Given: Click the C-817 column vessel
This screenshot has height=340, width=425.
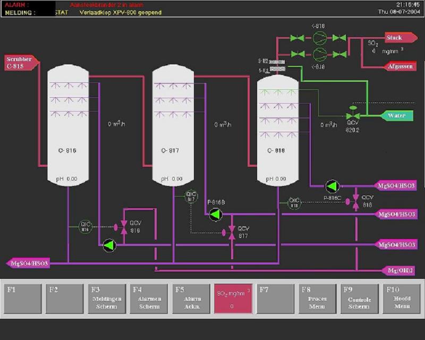Looking at the screenshot, I should point(172,127).
